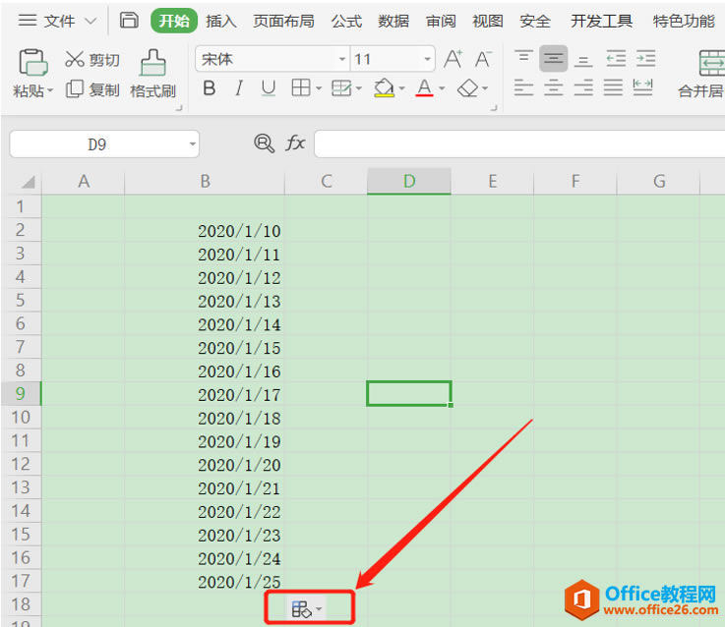This screenshot has height=627, width=725.
Task: Click the table style icon
Action: point(341,87)
